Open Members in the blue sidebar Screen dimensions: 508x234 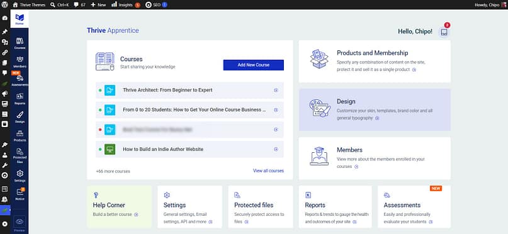pyautogui.click(x=20, y=62)
